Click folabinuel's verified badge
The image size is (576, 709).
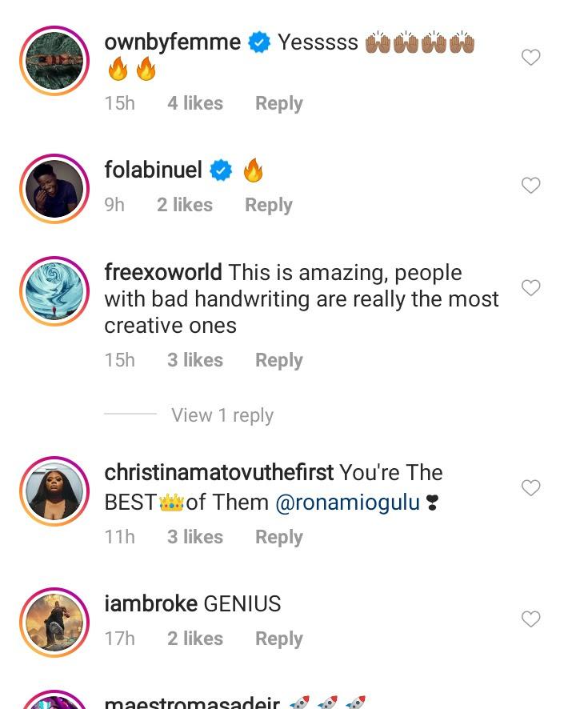[x=221, y=170]
